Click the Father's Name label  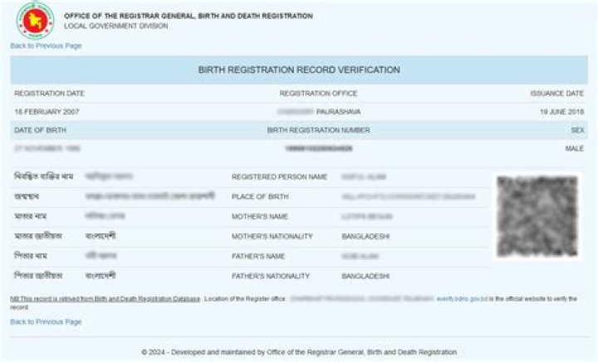click(258, 257)
